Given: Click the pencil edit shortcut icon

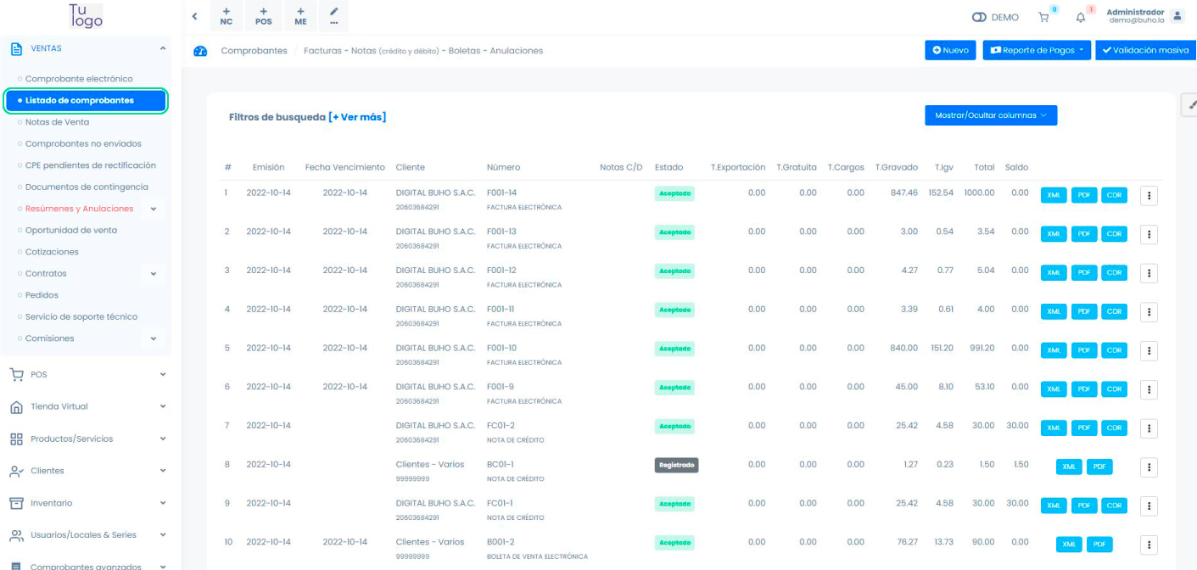Looking at the screenshot, I should pos(334,16).
